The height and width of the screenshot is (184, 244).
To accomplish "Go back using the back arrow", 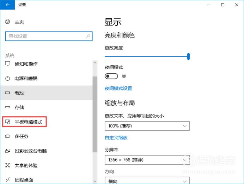I will click(x=7, y=5).
